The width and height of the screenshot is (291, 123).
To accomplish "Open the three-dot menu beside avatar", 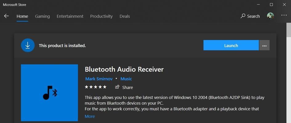I will [x=284, y=15].
